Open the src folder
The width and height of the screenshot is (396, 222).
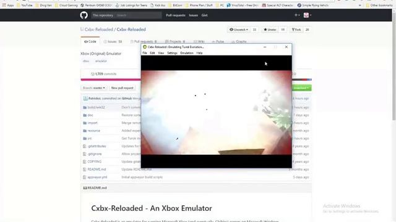[x=90, y=139]
